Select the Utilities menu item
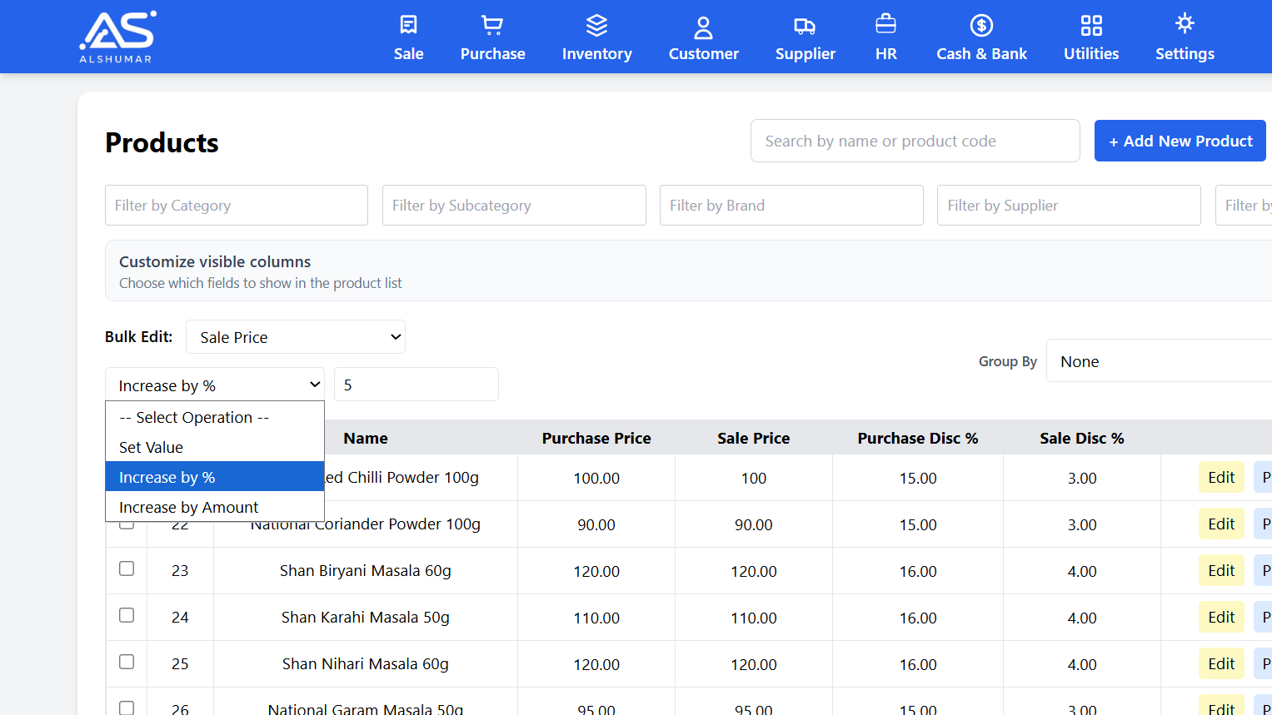 [x=1091, y=37]
